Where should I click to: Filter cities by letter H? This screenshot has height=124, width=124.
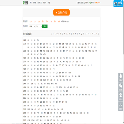(64, 34)
